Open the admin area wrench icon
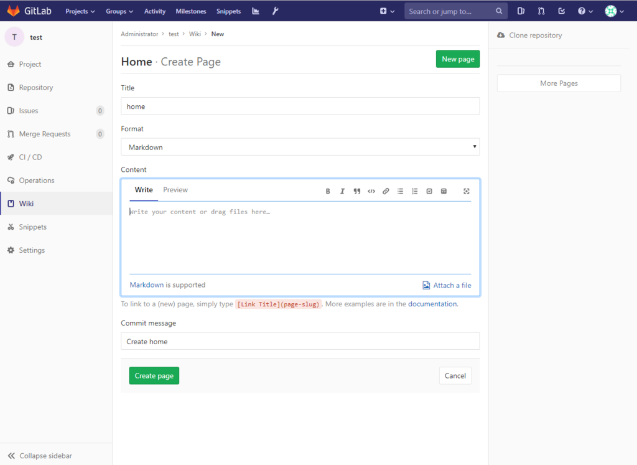Viewport: 637px width, 465px height. point(275,11)
